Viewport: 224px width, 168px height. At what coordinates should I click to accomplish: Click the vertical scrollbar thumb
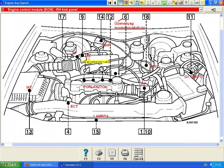click(221, 83)
